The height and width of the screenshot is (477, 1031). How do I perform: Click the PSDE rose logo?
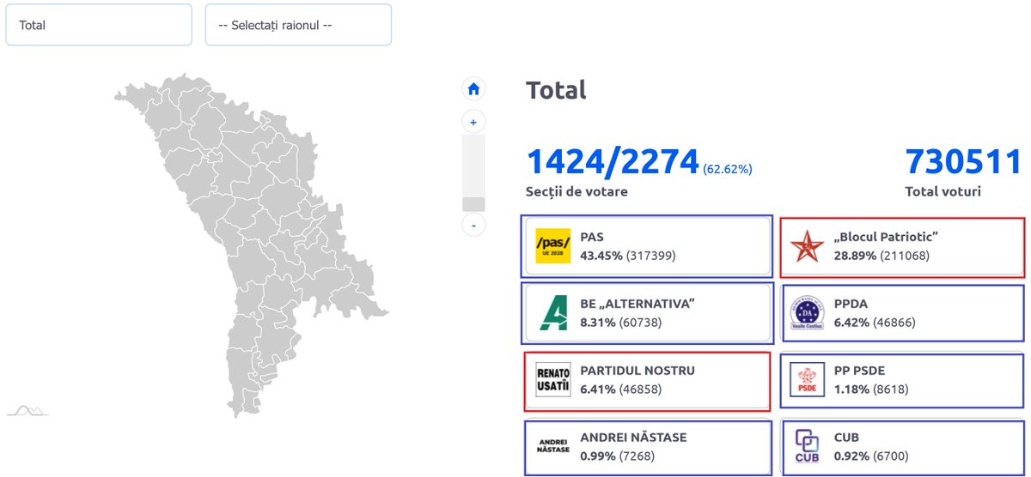pyautogui.click(x=807, y=379)
